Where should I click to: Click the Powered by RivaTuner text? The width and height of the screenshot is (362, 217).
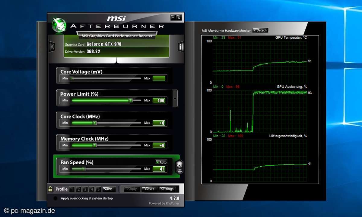point(164,203)
